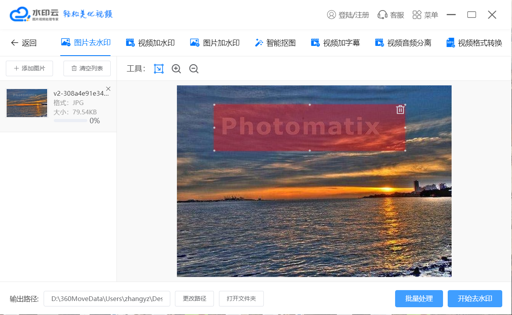Click the red Photomatix watermark selection box
Screen dimensions: 512x315
(x=309, y=128)
